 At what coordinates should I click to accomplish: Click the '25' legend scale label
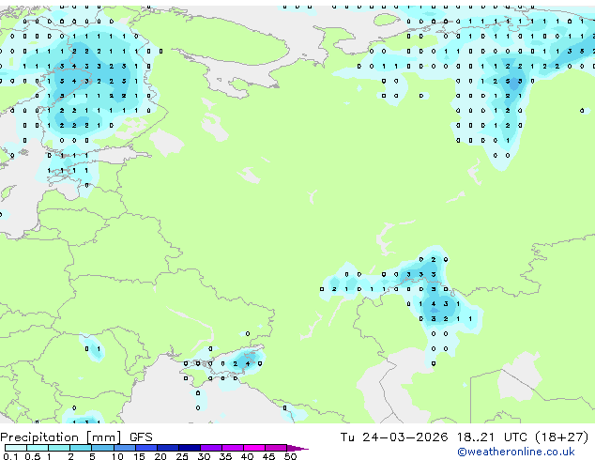coord(182,456)
